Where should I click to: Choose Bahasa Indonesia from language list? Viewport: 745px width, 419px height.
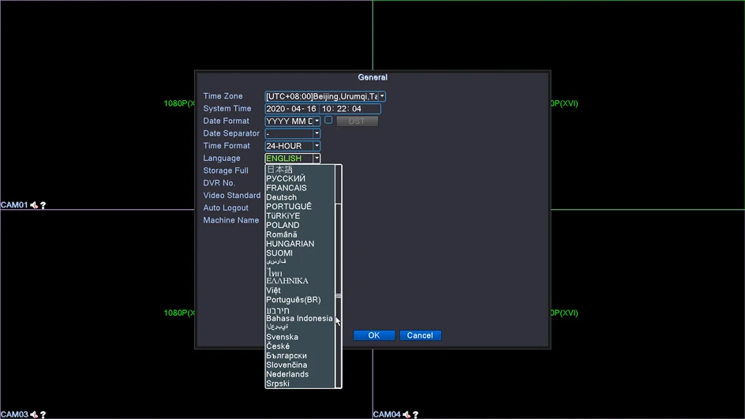point(300,318)
